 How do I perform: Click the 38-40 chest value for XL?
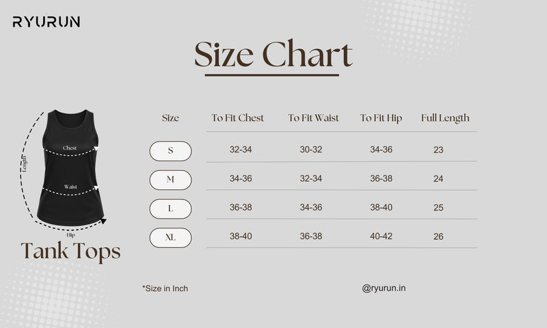tap(241, 236)
